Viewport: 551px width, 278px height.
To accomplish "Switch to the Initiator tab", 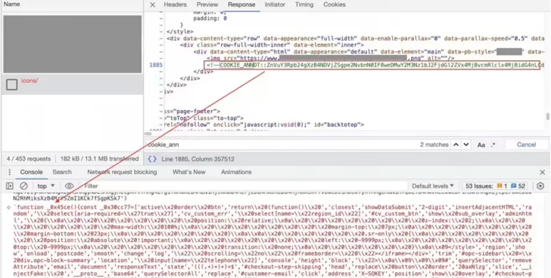I will (275, 5).
